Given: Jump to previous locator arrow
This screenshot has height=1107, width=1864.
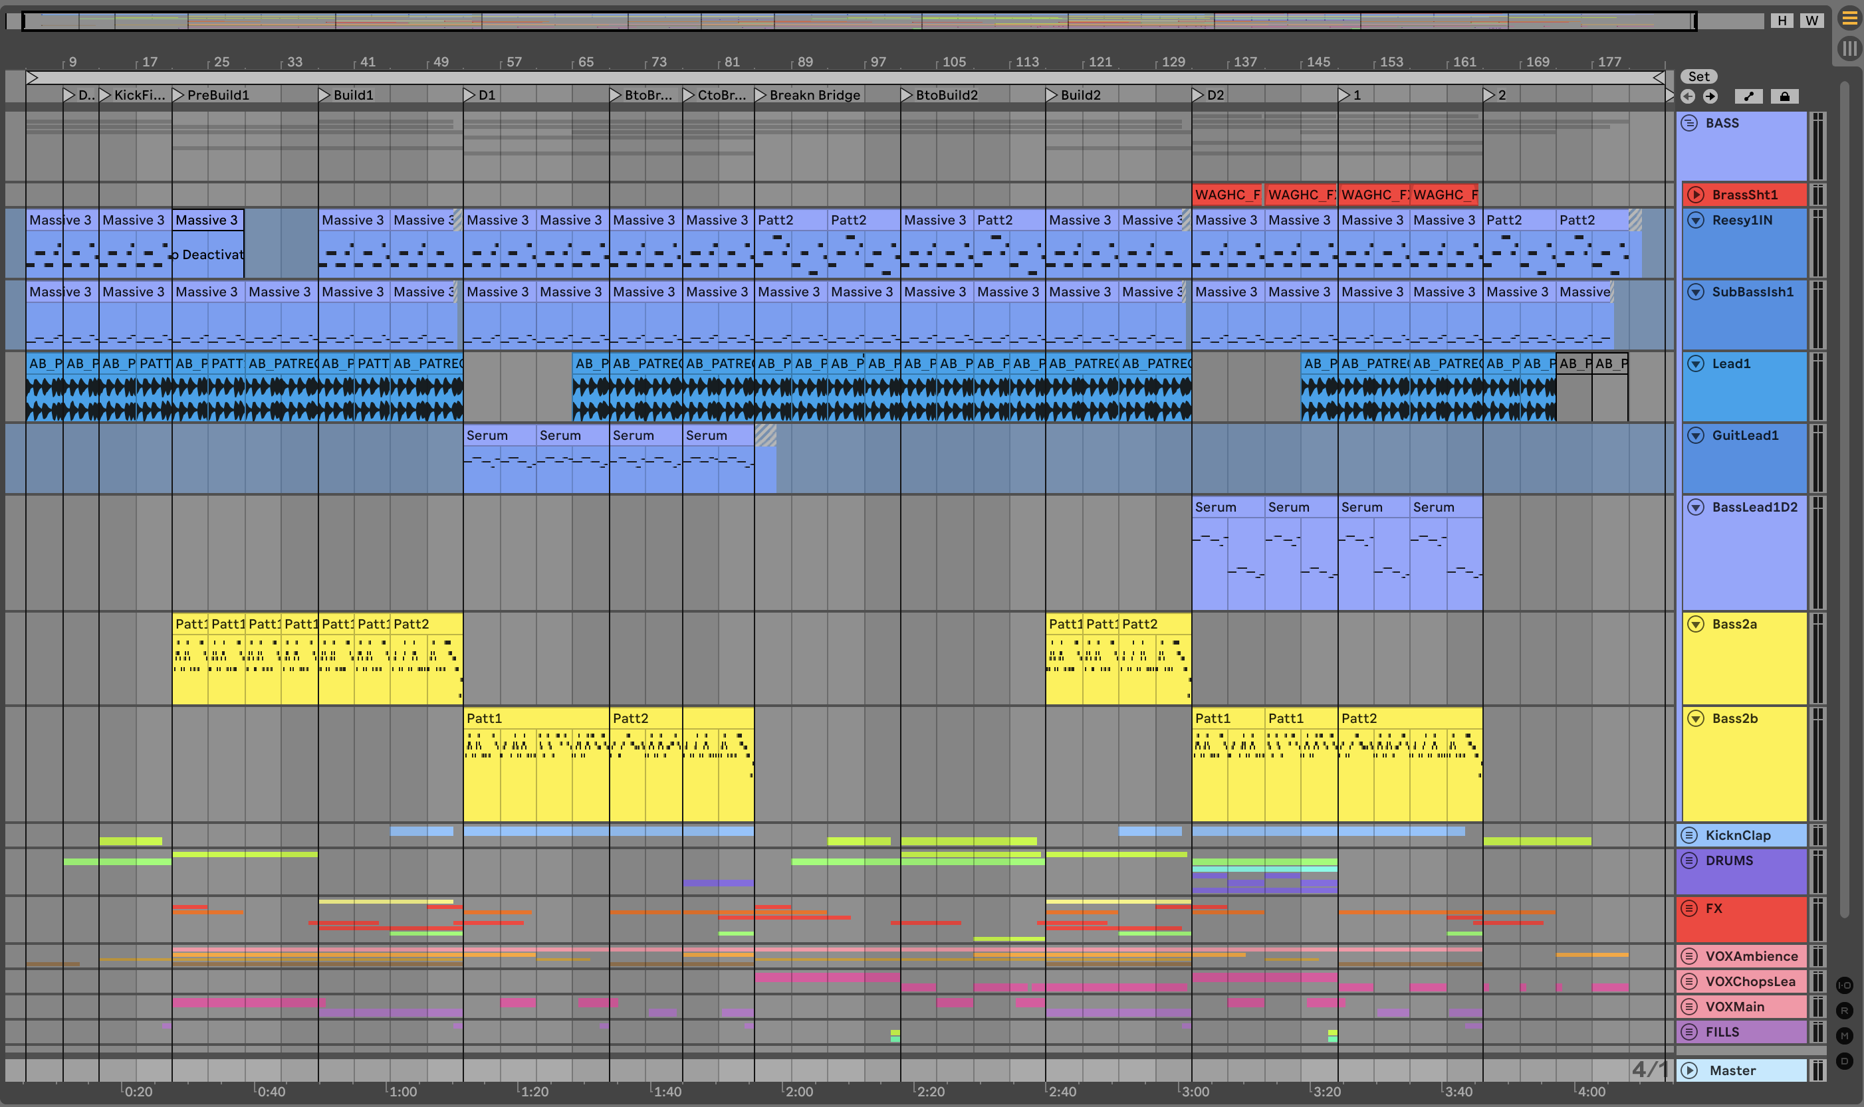Looking at the screenshot, I should pyautogui.click(x=1688, y=96).
